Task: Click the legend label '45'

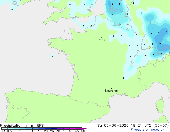Action: pyautogui.click(x=77, y=131)
